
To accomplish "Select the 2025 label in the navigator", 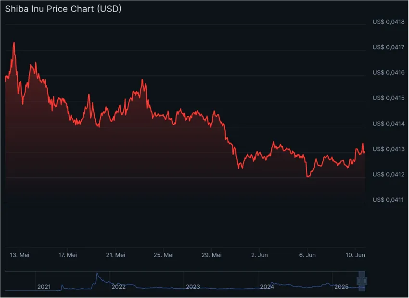I will (x=342, y=287).
